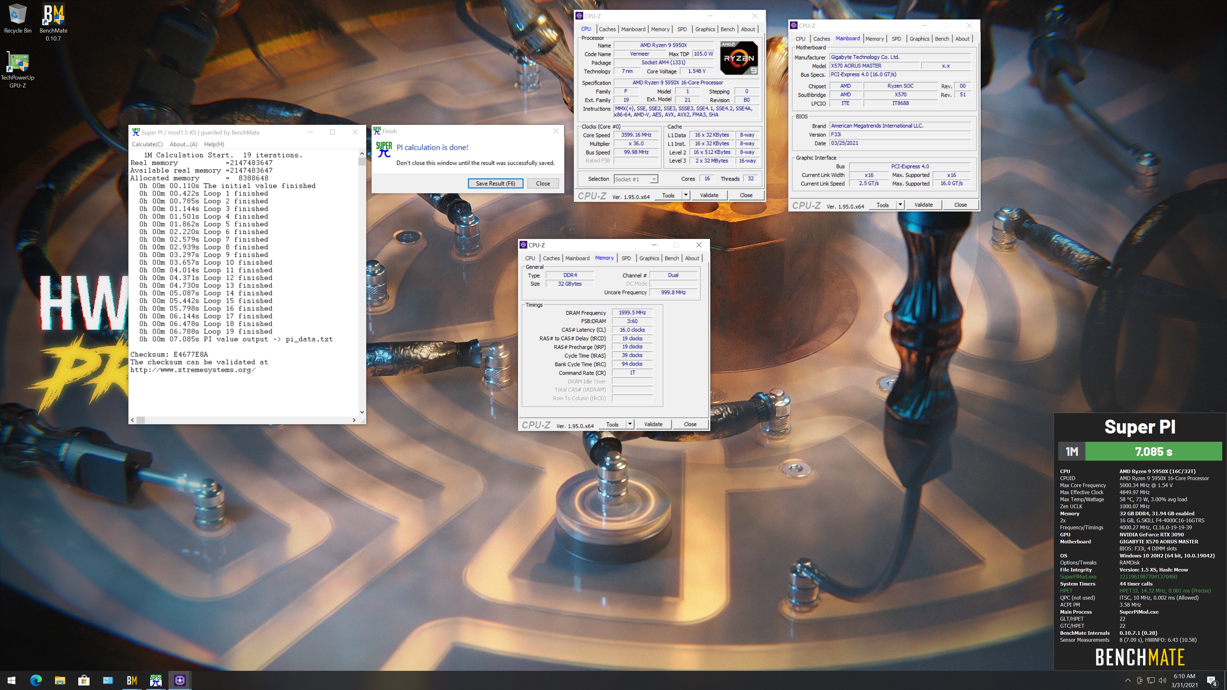Switch to CPU-Z on the taskbar

tap(180, 680)
